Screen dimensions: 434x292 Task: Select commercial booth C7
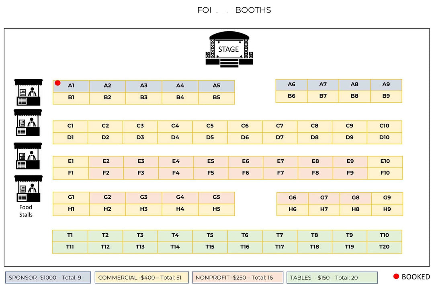280,127
